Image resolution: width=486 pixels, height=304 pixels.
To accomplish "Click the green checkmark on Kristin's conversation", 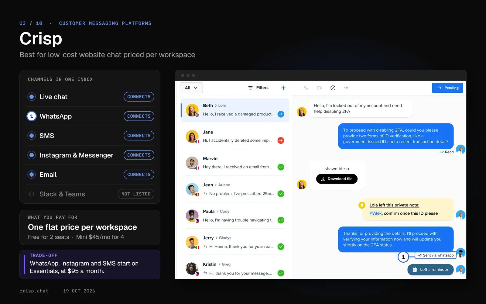I will coord(281,273).
